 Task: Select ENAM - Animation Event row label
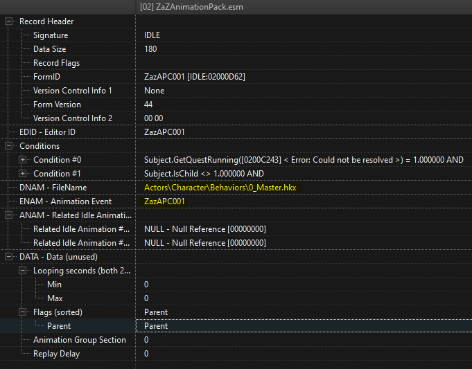tap(65, 201)
